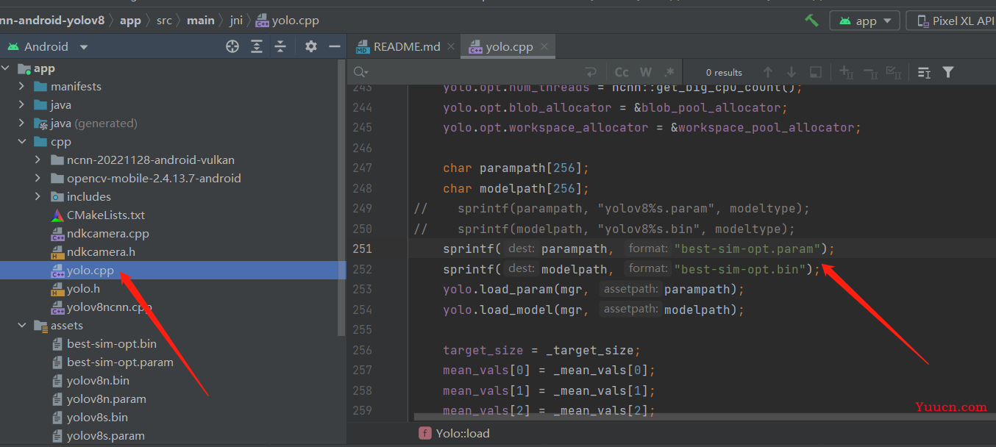Open search history magnifier icon

(360, 72)
